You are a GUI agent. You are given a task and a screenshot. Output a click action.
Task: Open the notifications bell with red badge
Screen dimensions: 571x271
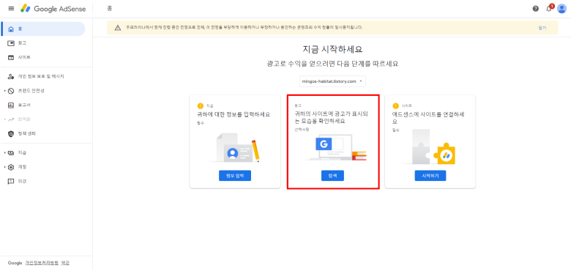click(549, 8)
